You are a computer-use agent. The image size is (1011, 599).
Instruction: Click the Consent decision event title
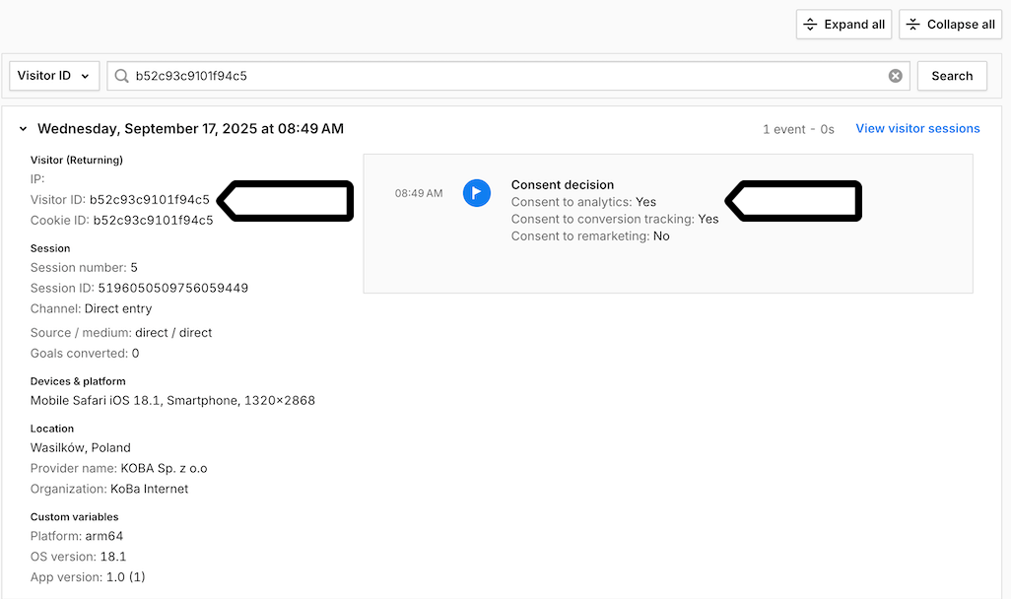click(x=562, y=184)
